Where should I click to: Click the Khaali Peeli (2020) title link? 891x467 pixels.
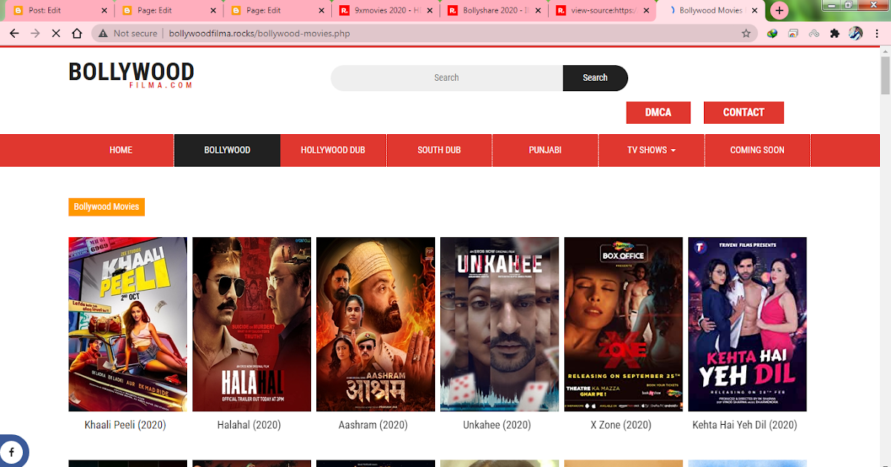pos(125,425)
